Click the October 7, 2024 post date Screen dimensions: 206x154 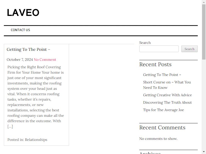tap(20, 60)
